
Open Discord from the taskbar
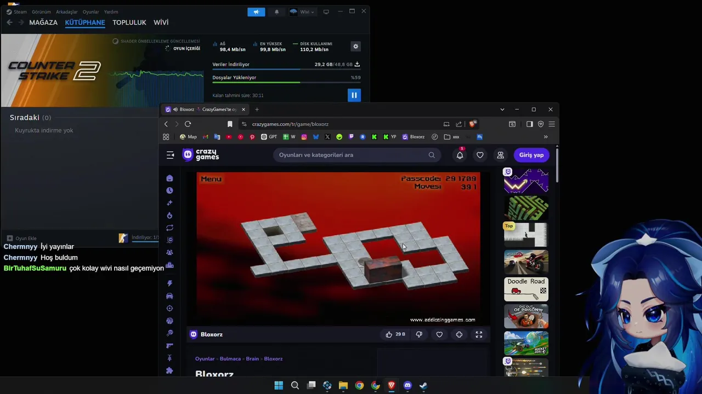407,385
